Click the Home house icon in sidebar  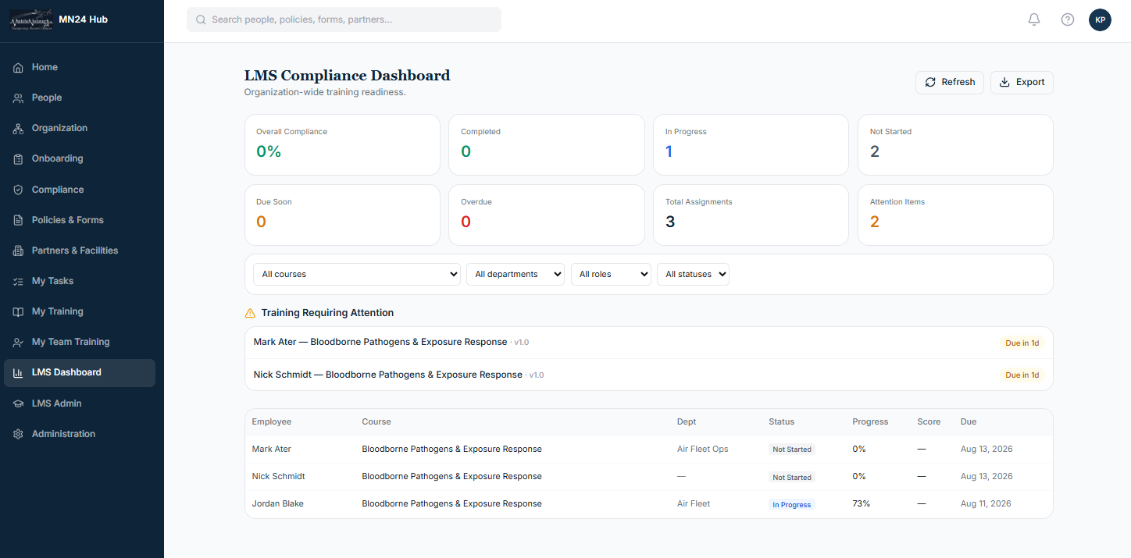pos(18,68)
